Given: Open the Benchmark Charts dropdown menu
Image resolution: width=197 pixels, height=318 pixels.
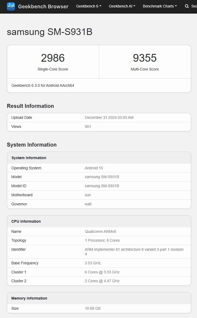Looking at the screenshot, I should (x=160, y=6).
